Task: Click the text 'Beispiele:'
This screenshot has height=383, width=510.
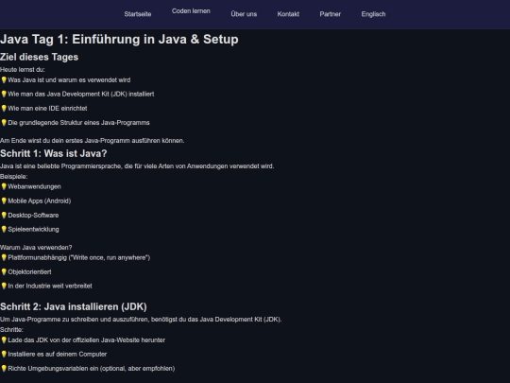Action: pyautogui.click(x=13, y=177)
